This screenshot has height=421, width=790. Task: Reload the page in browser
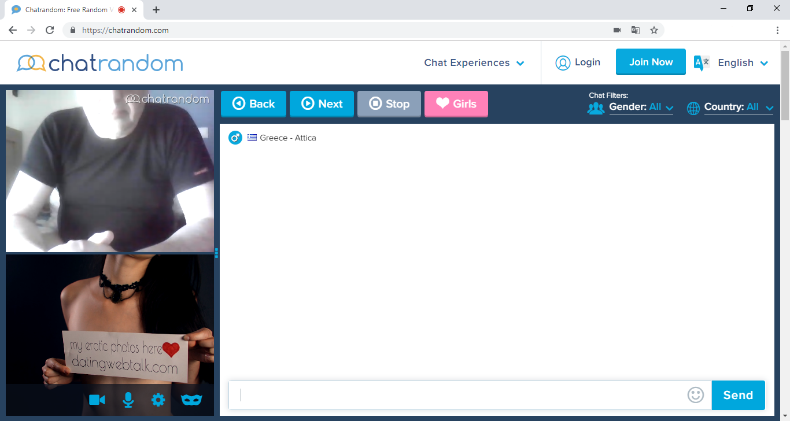click(x=50, y=30)
